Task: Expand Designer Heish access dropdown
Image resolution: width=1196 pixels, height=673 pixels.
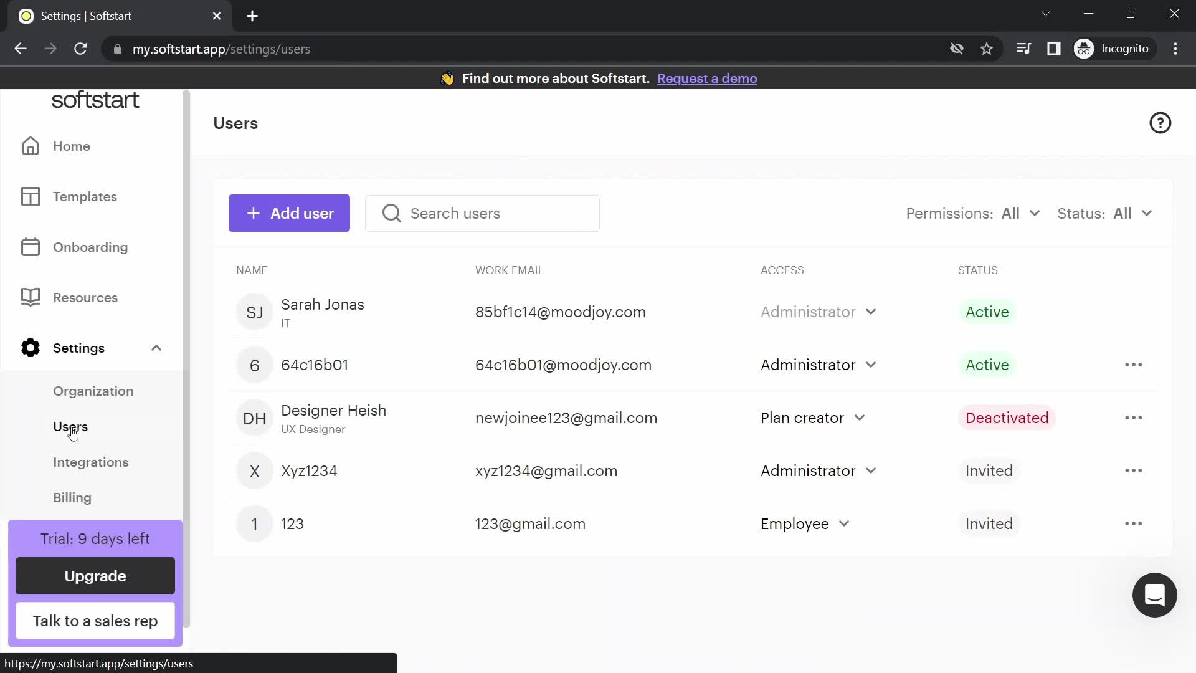Action: [x=860, y=418]
